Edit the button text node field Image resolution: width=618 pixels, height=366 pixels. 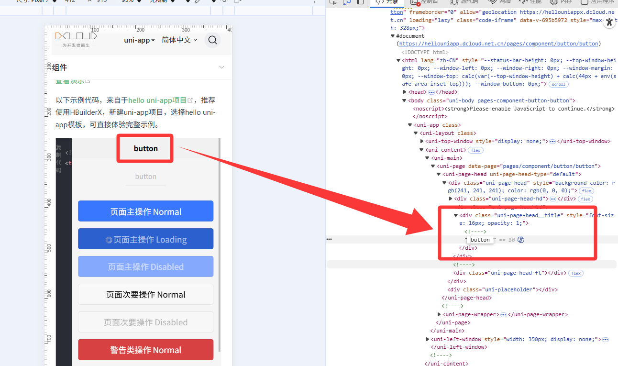point(480,240)
